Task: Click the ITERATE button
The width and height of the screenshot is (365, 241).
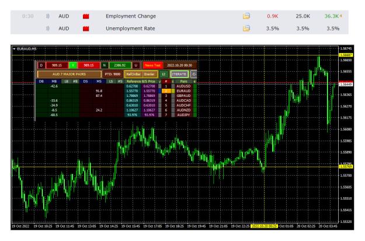Action: click(179, 74)
